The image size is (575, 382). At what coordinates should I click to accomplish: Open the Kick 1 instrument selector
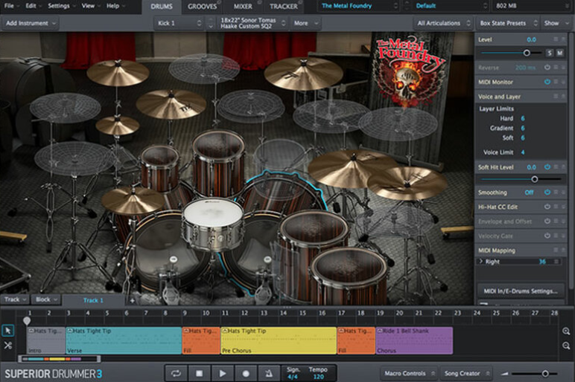click(180, 23)
